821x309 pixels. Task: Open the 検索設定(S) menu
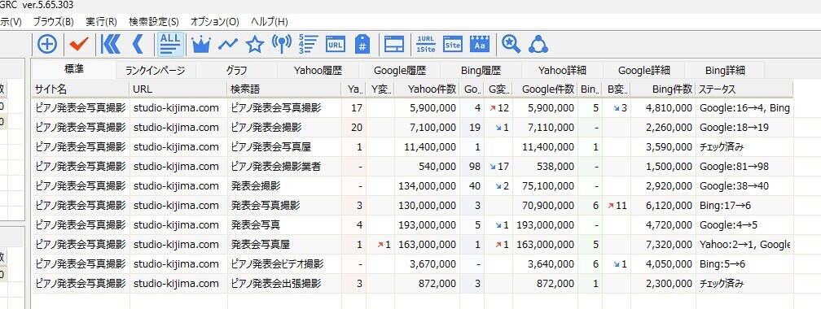tap(153, 22)
